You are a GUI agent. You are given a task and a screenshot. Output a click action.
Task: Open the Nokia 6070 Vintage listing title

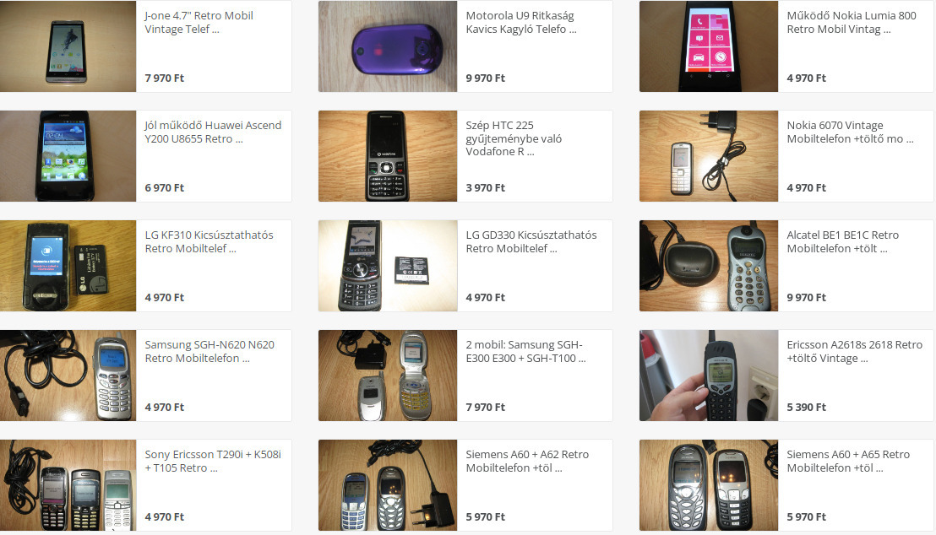[850, 132]
